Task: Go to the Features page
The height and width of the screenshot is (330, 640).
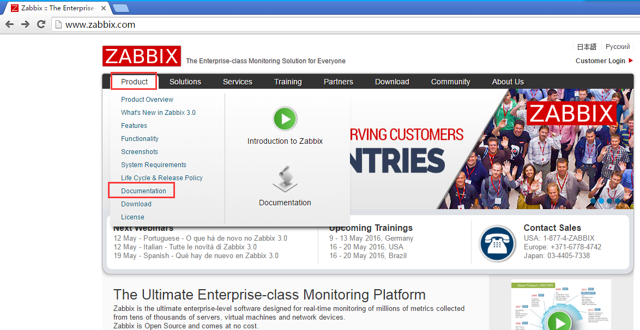Action: 134,126
